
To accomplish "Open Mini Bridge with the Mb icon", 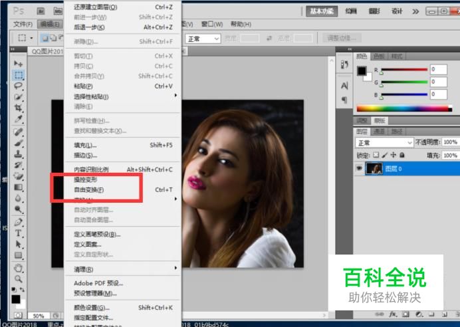I will coord(58,11).
